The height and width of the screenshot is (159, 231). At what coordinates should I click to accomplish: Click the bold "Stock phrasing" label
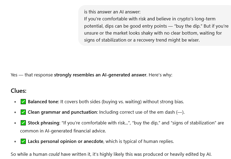point(44,123)
